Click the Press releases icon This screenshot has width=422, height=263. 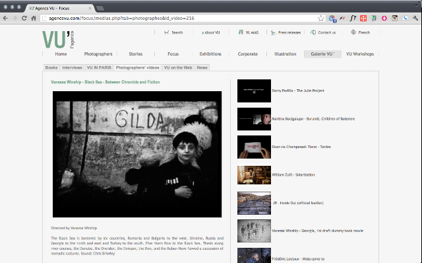273,32
